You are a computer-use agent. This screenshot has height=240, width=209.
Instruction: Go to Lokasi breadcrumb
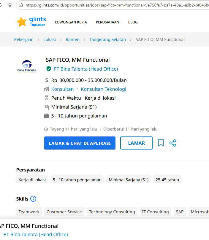tap(50, 39)
